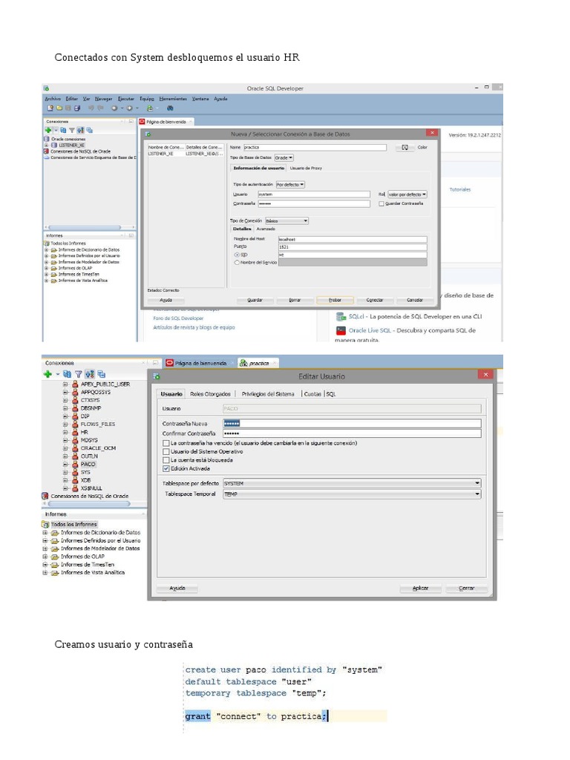
Task: Switch to Roles Otorgados tab
Action: (210, 394)
